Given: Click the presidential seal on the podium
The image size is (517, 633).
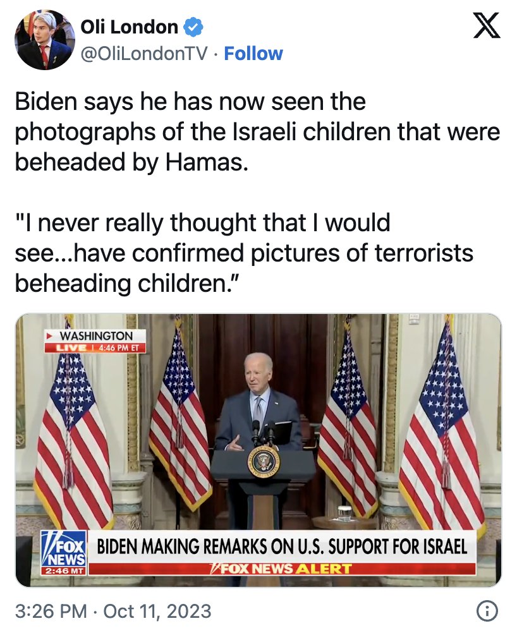Looking at the screenshot, I should (x=264, y=461).
